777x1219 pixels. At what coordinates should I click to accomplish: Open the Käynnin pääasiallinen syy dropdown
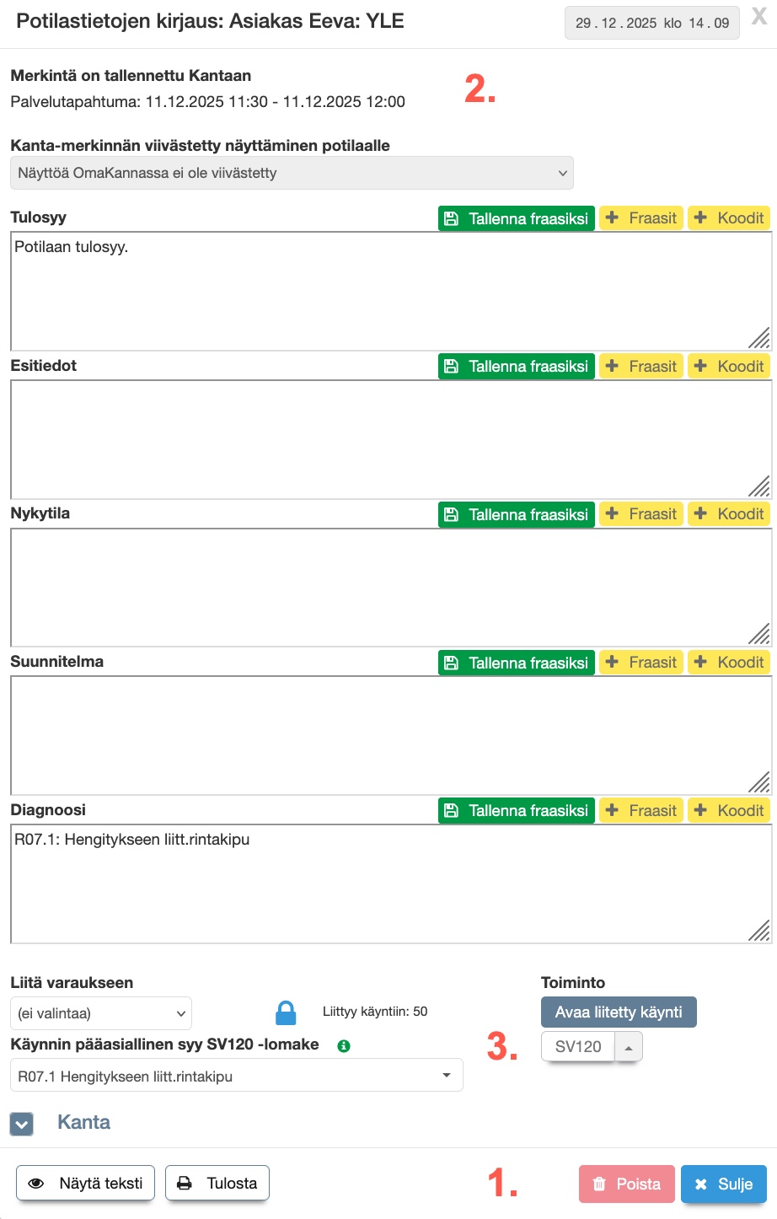[236, 1076]
